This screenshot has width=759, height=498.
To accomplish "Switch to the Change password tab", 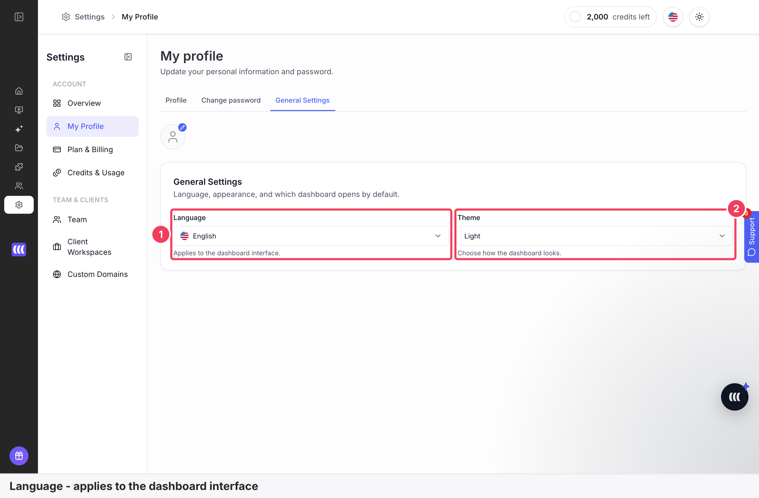I will click(231, 100).
